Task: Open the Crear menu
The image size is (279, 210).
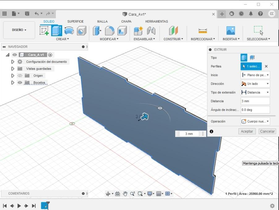Action: pos(62,39)
